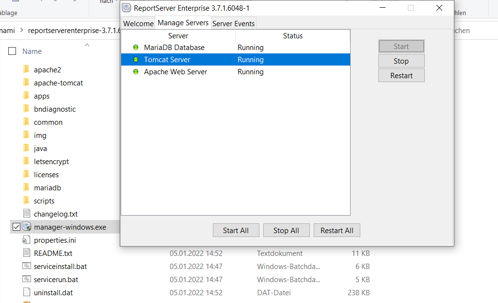Click the mariadb folder icon
Viewport: 498px width, 303px height.
(x=26, y=187)
